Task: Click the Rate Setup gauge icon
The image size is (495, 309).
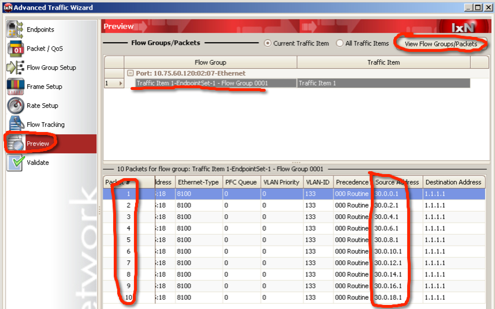Action: pos(15,105)
